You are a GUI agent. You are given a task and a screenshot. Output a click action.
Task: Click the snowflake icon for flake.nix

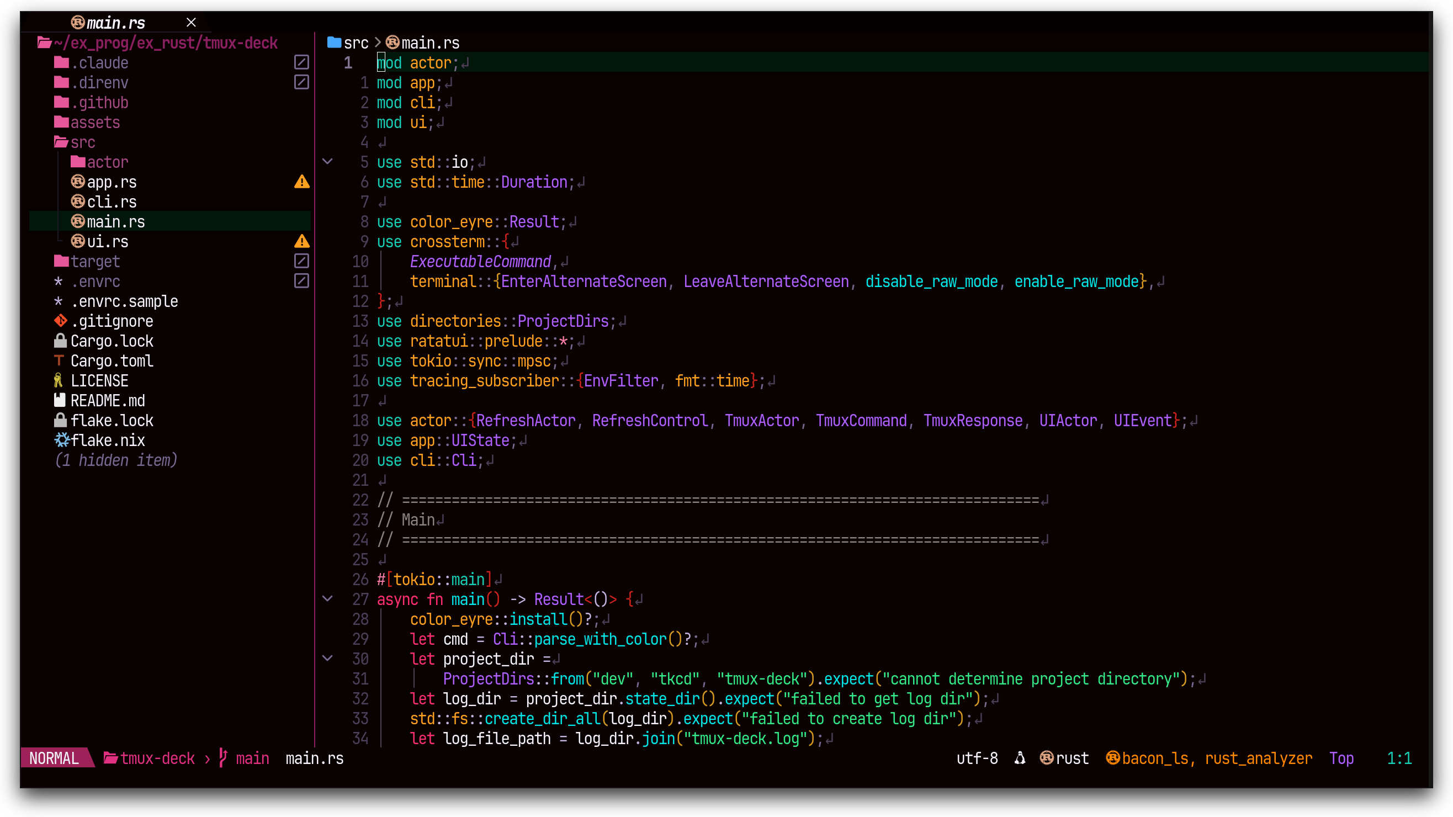(x=61, y=440)
